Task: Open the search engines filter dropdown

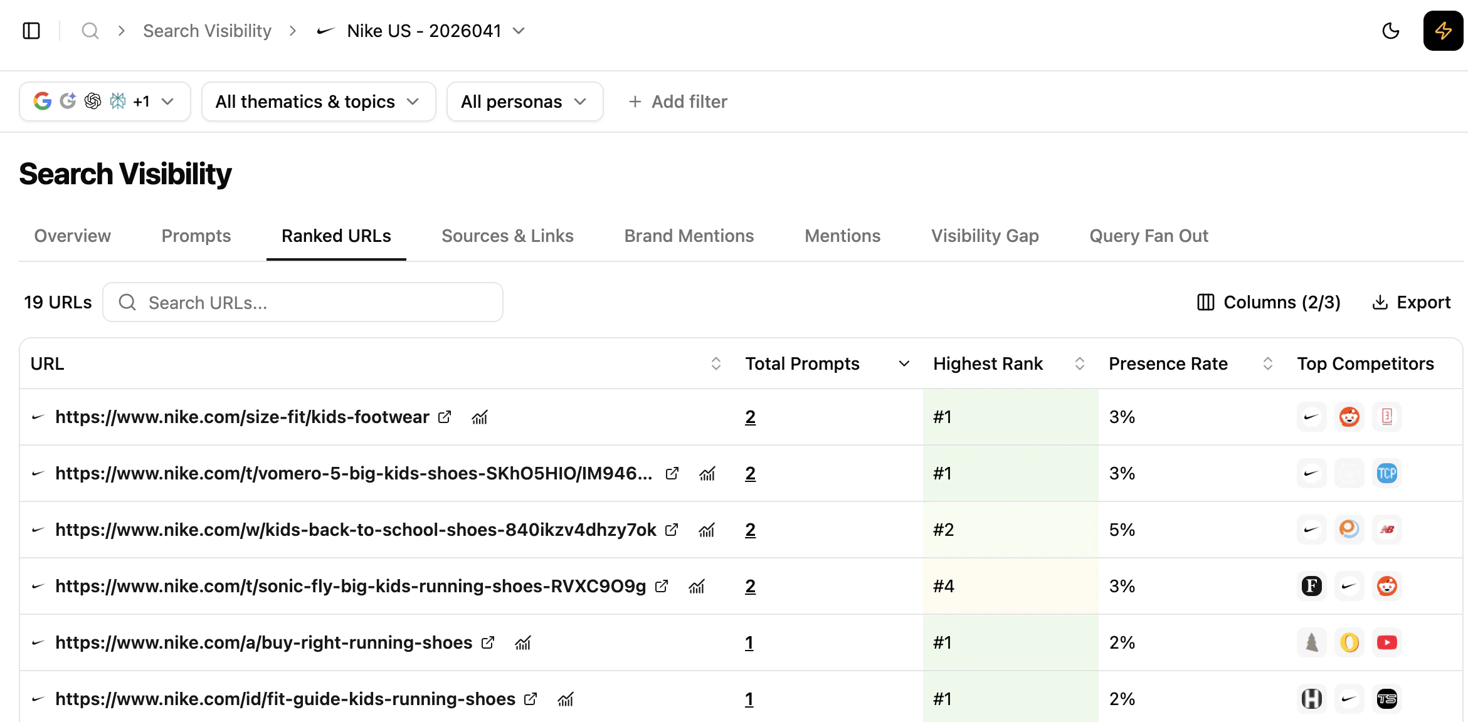Action: pos(105,102)
